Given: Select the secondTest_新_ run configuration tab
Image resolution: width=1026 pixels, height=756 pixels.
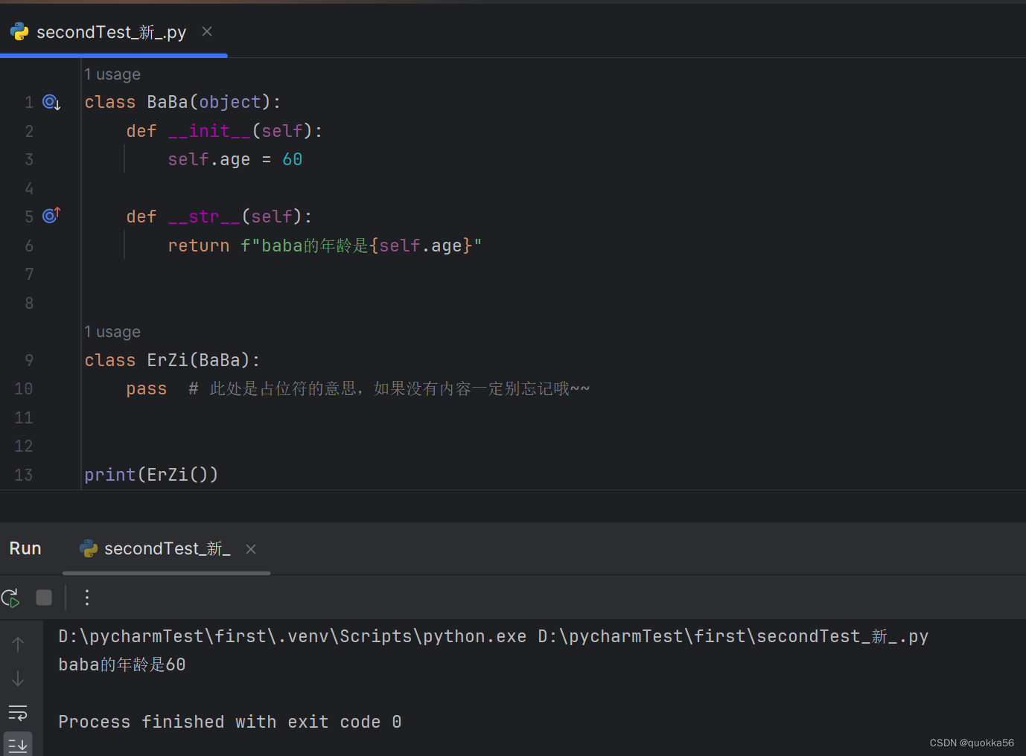Looking at the screenshot, I should click(167, 548).
